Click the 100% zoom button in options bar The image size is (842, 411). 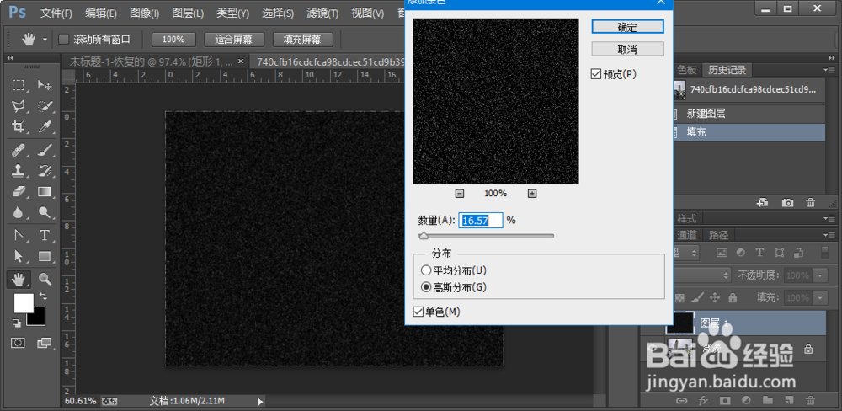coord(173,40)
